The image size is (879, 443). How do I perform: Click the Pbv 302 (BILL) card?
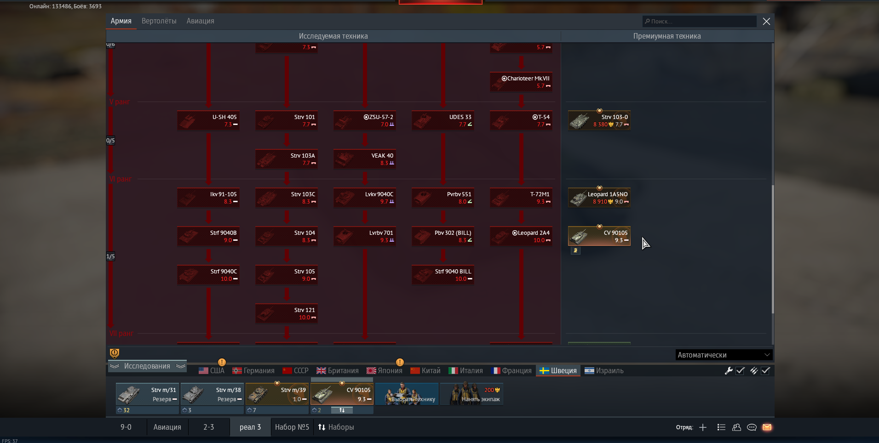point(443,236)
